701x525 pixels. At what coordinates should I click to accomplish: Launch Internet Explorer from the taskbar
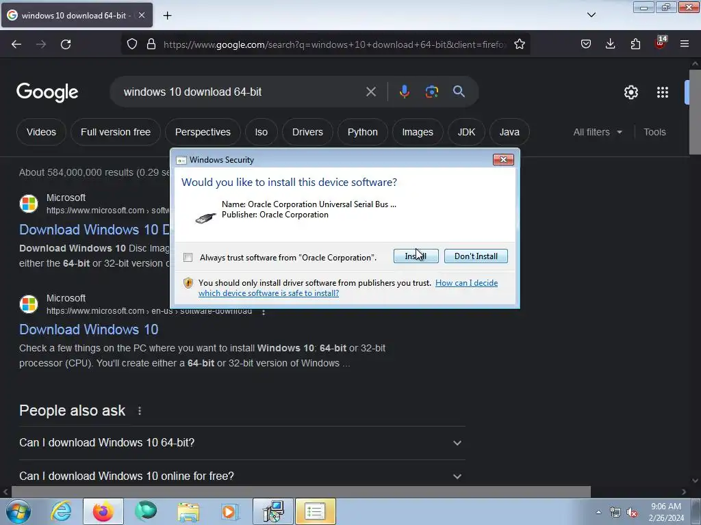coord(61,511)
